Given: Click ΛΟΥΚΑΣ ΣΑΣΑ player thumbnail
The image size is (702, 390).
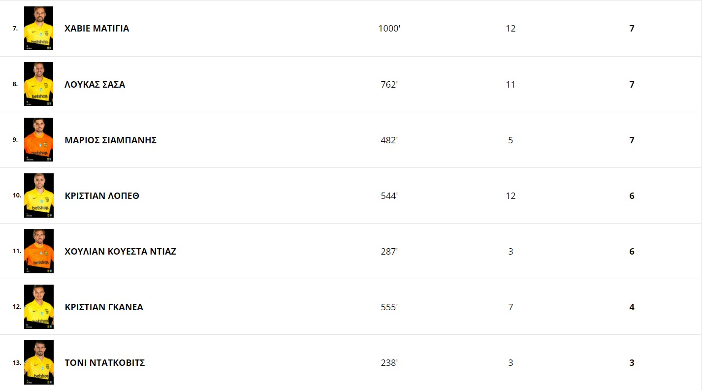Looking at the screenshot, I should 38,84.
